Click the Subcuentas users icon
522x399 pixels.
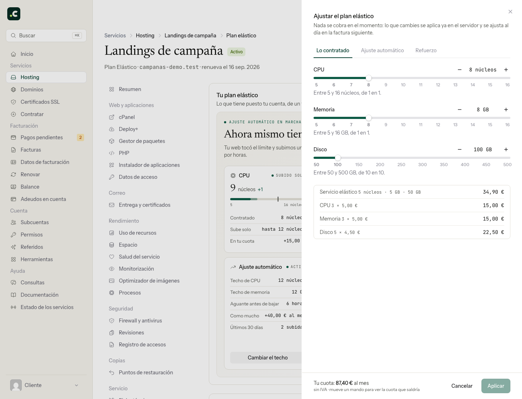(13, 222)
